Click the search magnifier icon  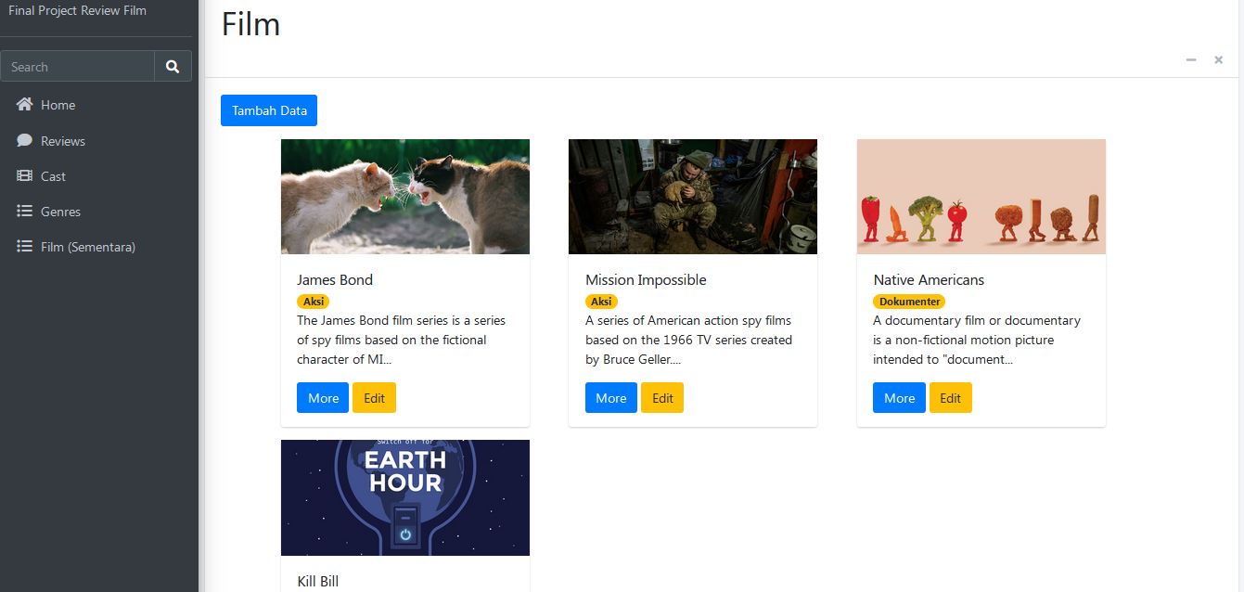coord(173,67)
